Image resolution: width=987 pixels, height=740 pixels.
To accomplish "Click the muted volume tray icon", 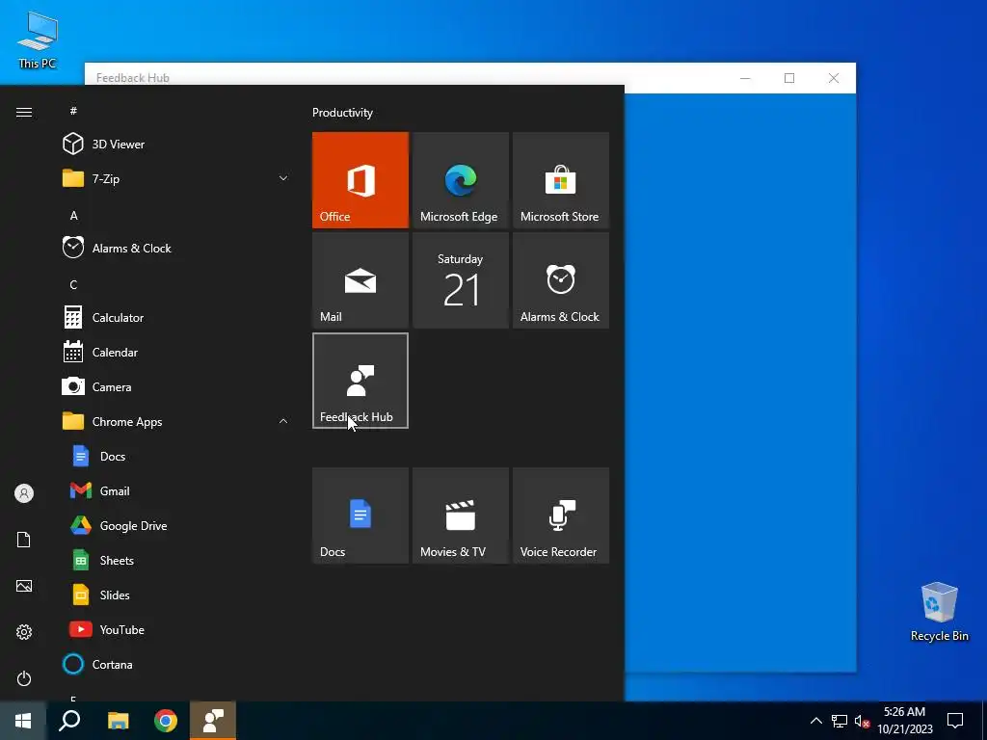I will tap(863, 721).
